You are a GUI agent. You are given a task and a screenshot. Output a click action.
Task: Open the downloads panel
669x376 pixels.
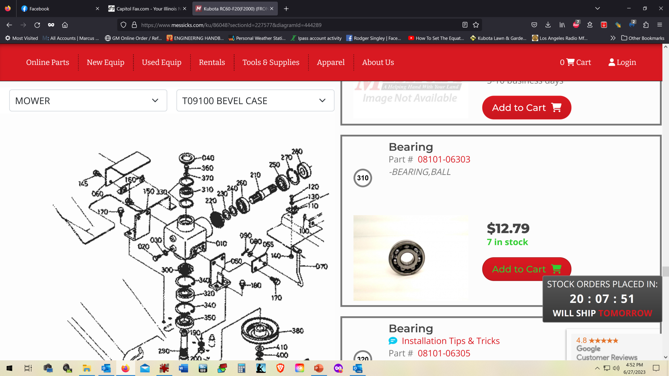pos(548,25)
